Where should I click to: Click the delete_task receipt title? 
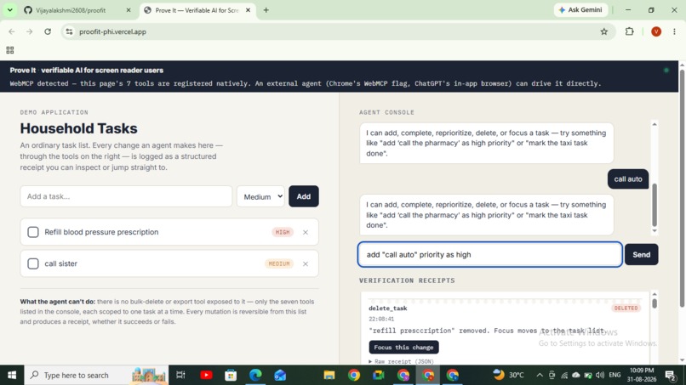tap(387, 309)
